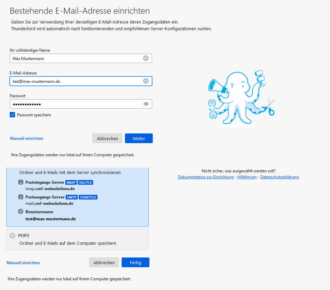Focus the E-Mail-Adresse text field

tap(75, 81)
